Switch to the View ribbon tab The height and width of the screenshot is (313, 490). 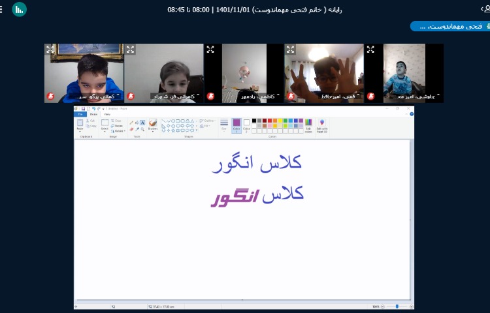[x=107, y=114]
